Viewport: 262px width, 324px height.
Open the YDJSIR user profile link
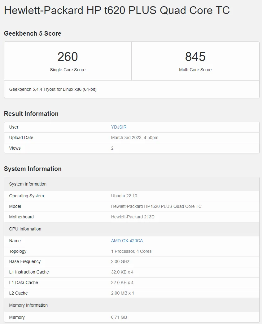pyautogui.click(x=119, y=127)
